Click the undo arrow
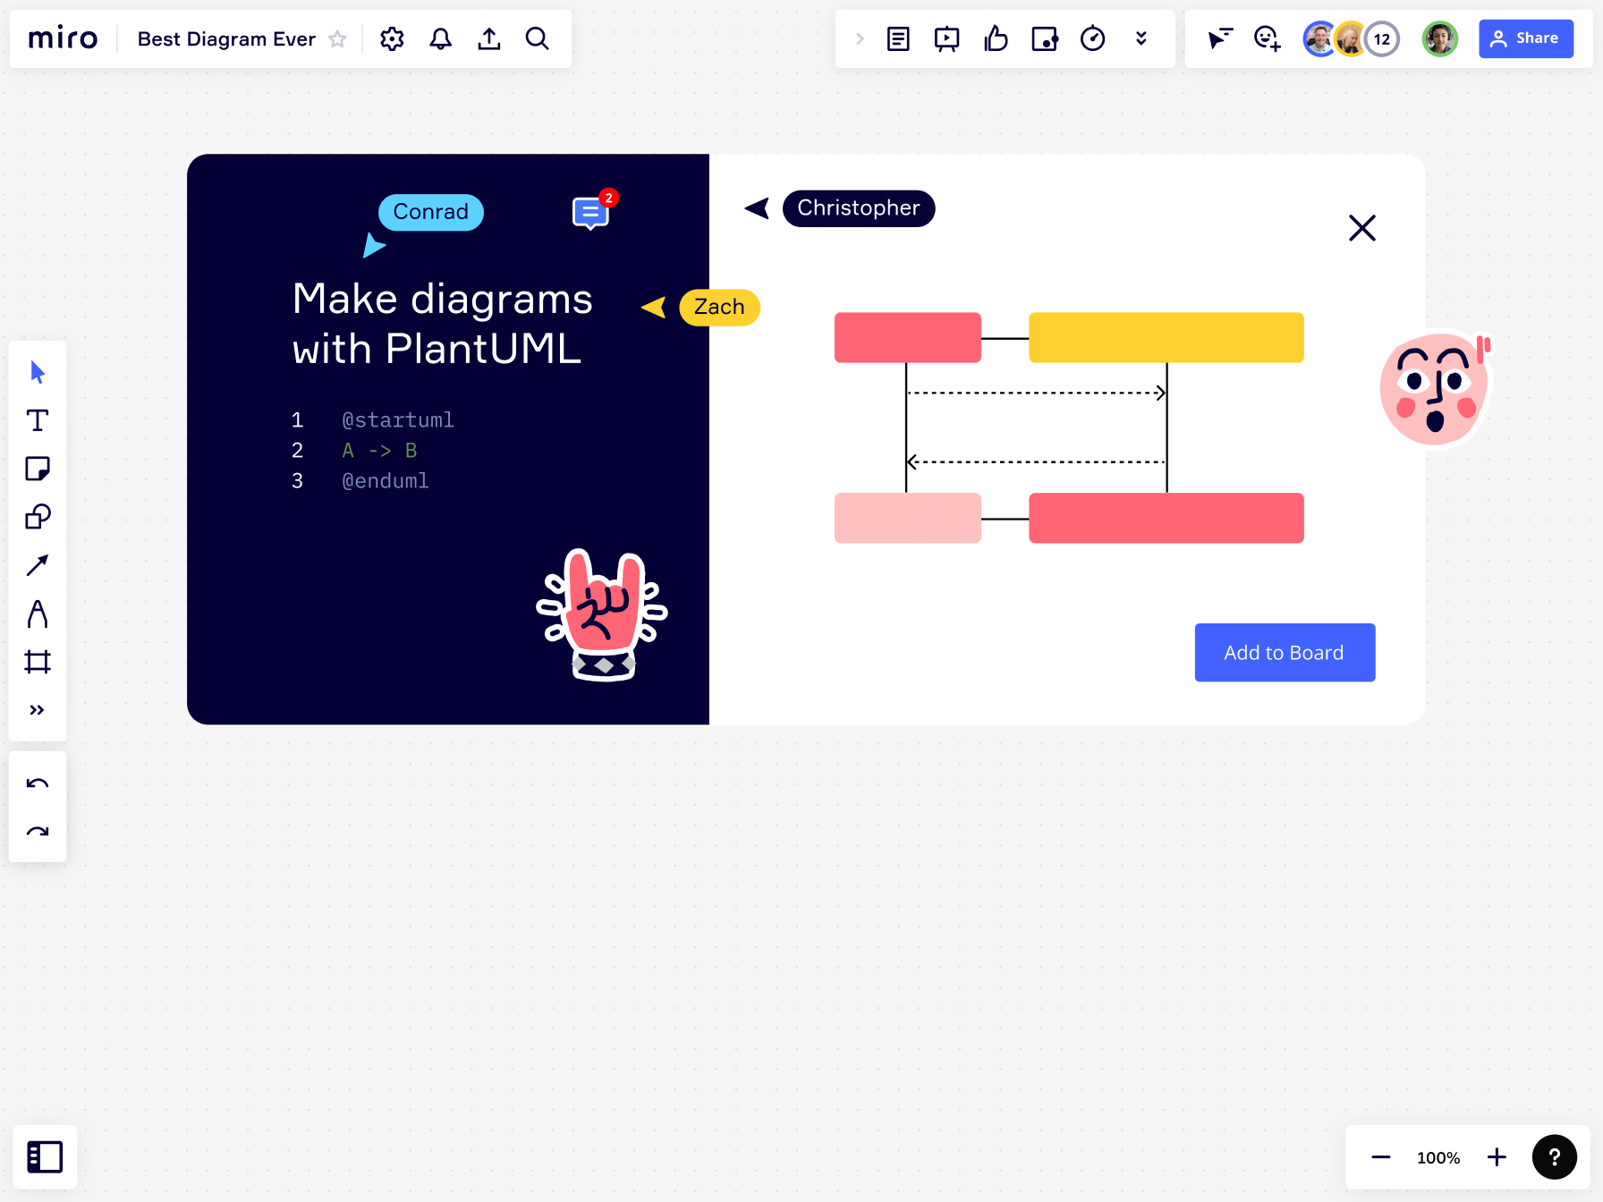Viewport: 1603px width, 1202px height. (38, 783)
